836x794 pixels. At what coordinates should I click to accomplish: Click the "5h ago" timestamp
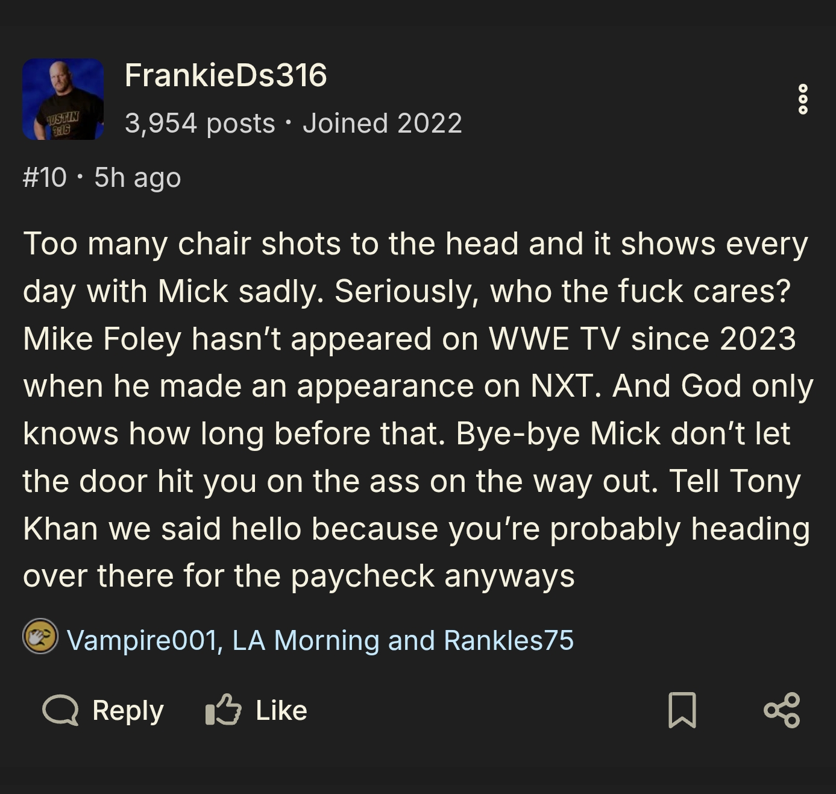click(x=137, y=177)
